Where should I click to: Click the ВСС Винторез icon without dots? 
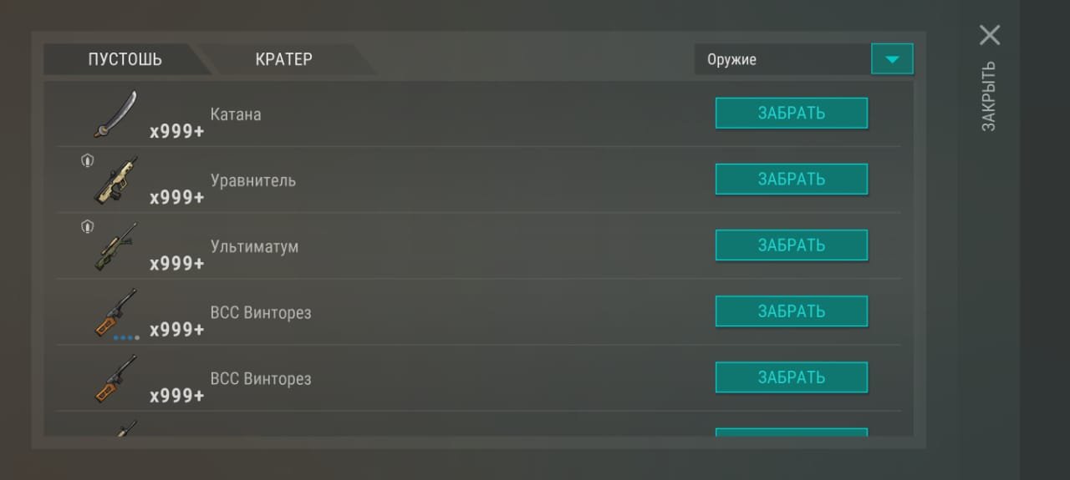115,378
